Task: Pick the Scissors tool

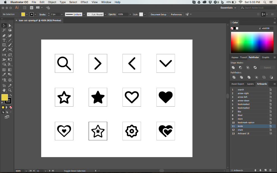Action: pyautogui.click(x=10, y=50)
